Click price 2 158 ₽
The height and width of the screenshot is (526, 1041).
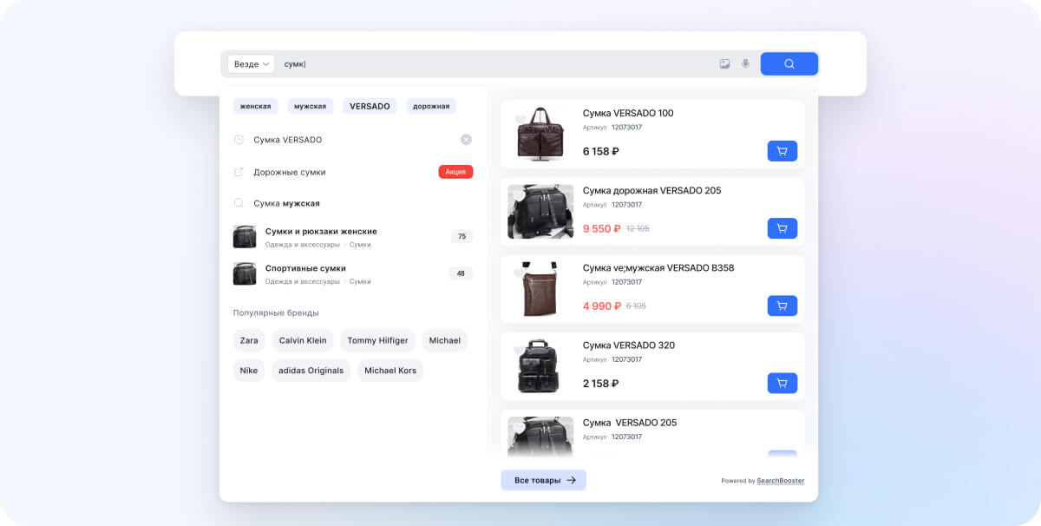coord(601,383)
